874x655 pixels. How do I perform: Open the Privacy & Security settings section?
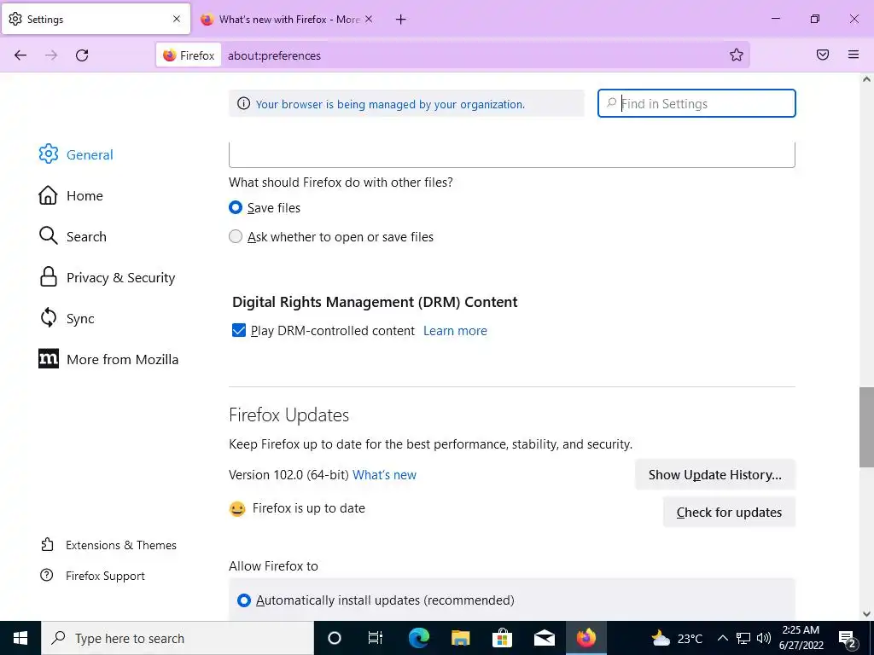pos(120,278)
